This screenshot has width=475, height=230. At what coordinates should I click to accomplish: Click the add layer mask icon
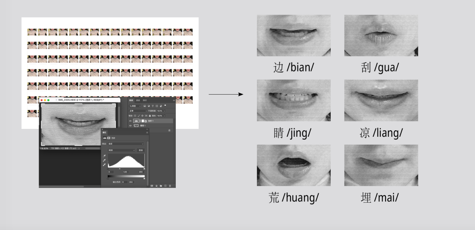(x=152, y=185)
